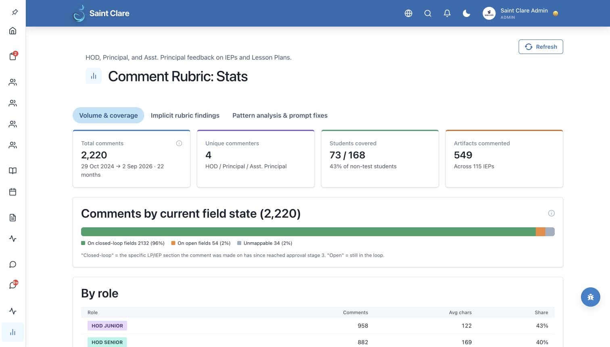Viewport: 610px width, 347px height.
Task: Click the Students covered card
Action: pos(380,158)
